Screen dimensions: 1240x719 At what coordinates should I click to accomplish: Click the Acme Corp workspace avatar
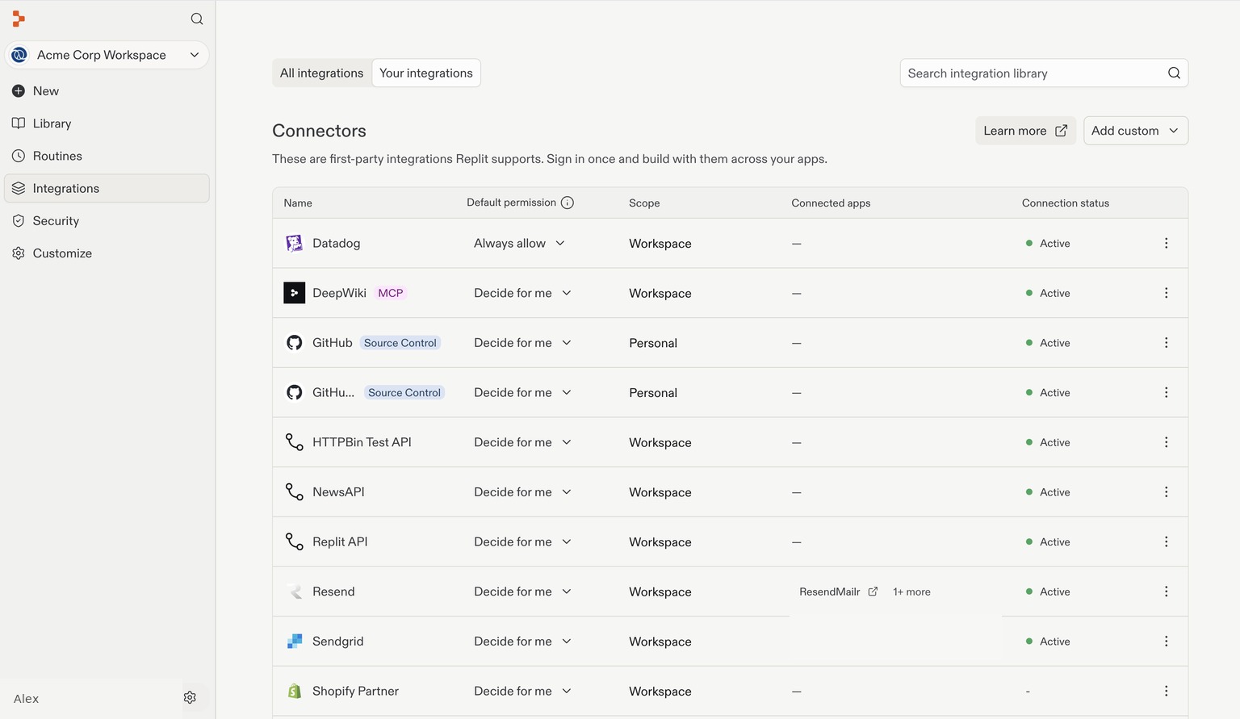point(19,55)
